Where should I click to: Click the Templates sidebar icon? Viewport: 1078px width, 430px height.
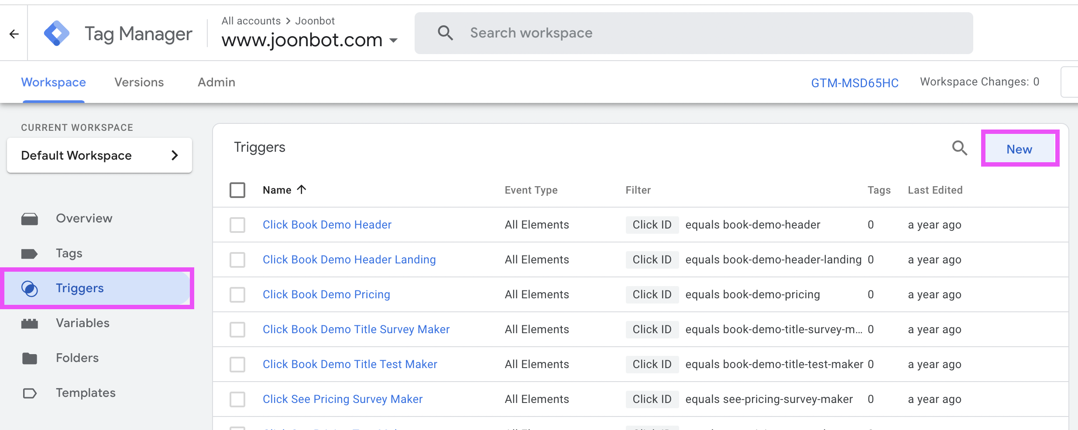30,393
